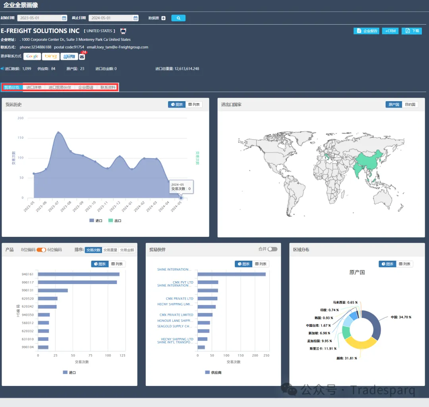
Task: Add company to CRM
Action: click(x=390, y=31)
